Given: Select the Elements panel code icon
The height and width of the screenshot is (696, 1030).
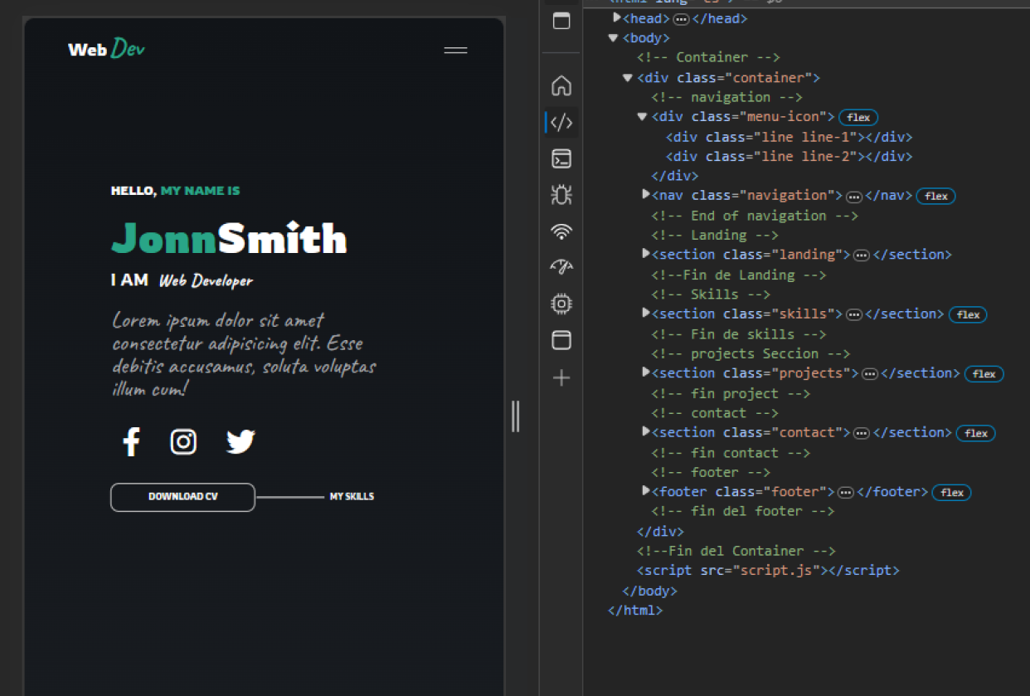Looking at the screenshot, I should [561, 123].
